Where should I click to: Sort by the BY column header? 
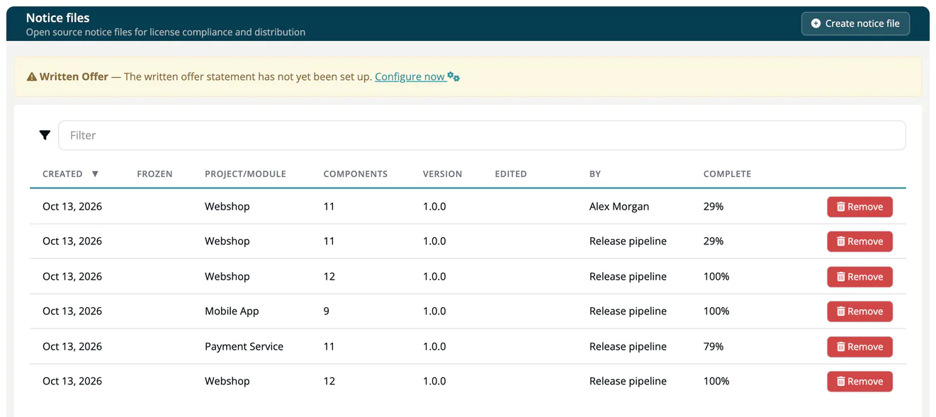click(595, 173)
